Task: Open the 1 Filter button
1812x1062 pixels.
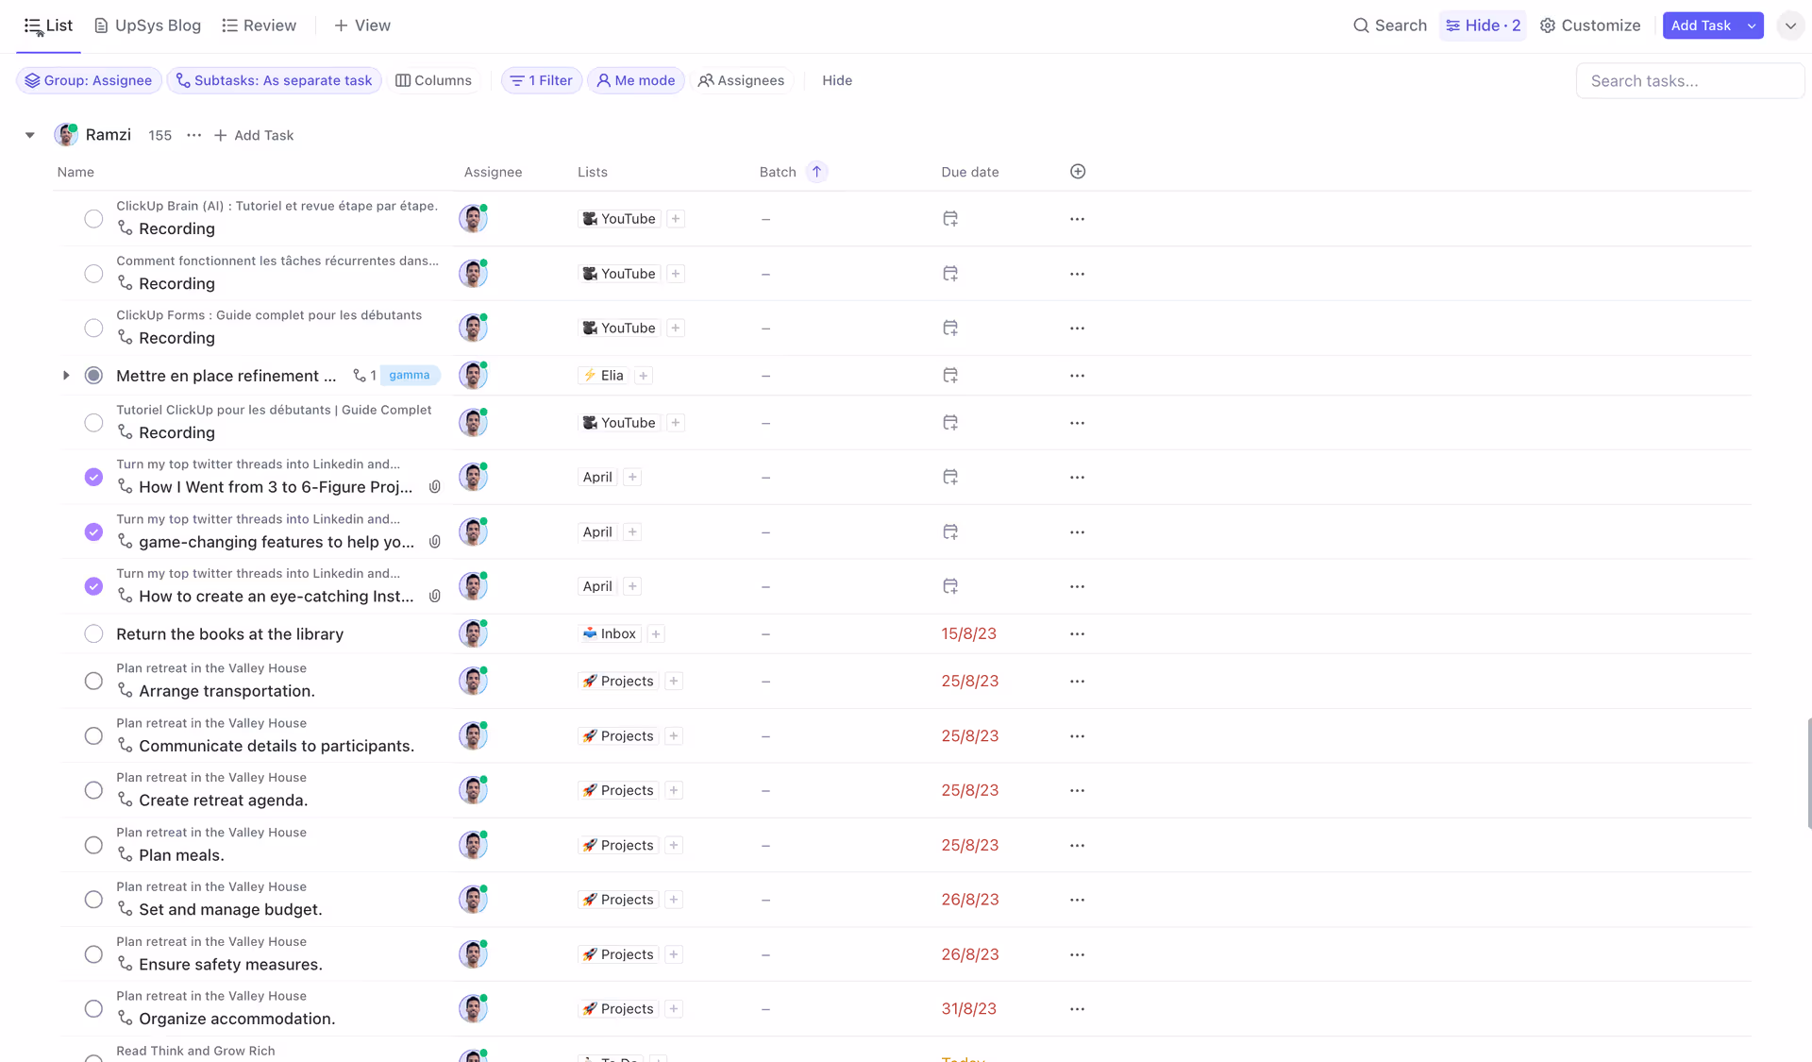Action: pos(542,80)
